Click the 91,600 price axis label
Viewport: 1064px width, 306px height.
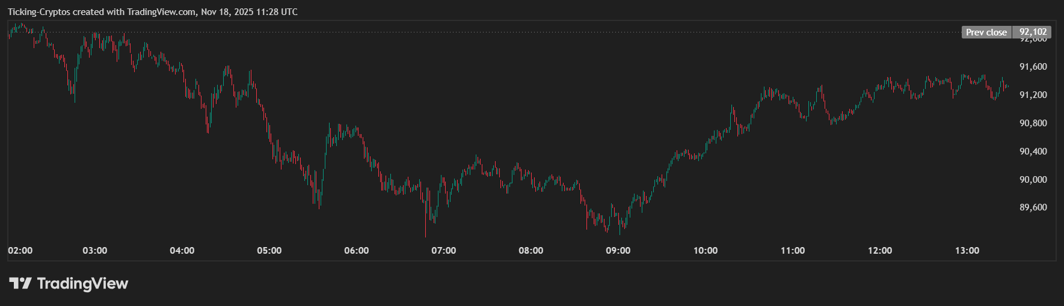coord(1033,67)
